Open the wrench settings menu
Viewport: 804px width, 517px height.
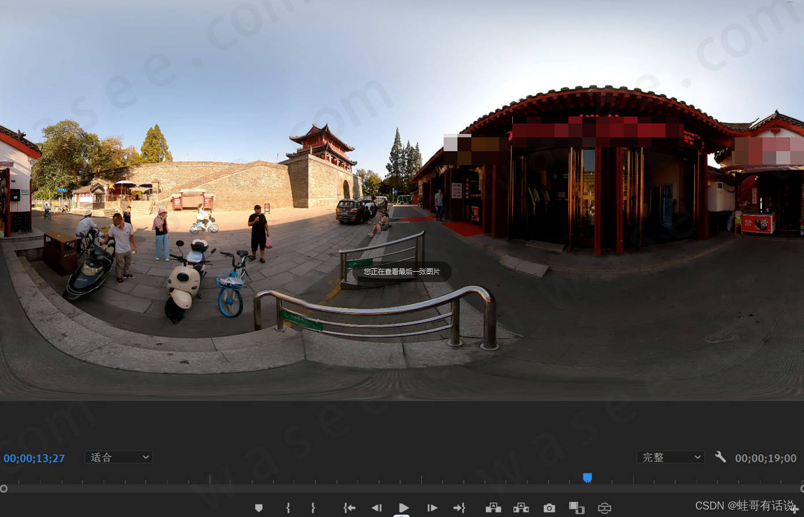click(720, 457)
